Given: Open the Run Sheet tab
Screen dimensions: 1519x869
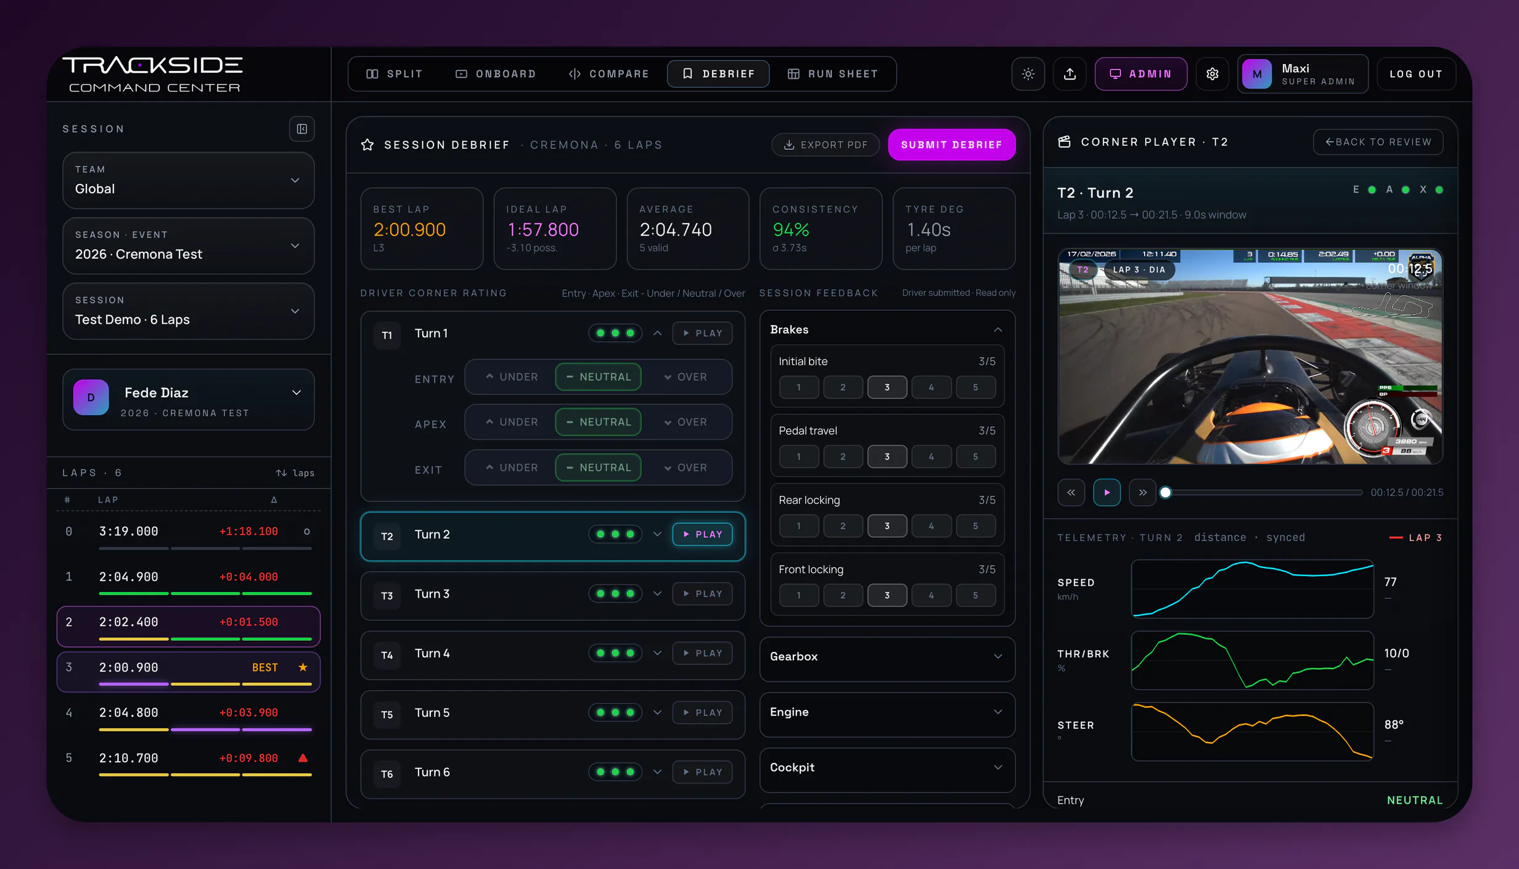Looking at the screenshot, I should [833, 74].
